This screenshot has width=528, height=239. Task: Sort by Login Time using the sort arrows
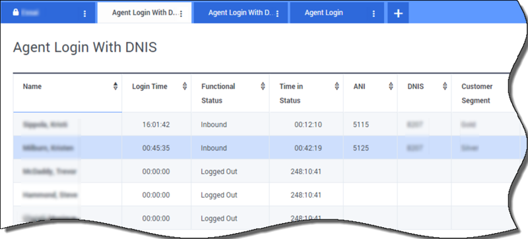[185, 86]
